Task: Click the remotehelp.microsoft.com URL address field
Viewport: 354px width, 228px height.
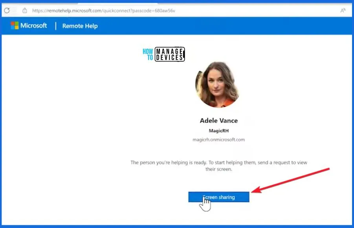Action: tap(104, 11)
